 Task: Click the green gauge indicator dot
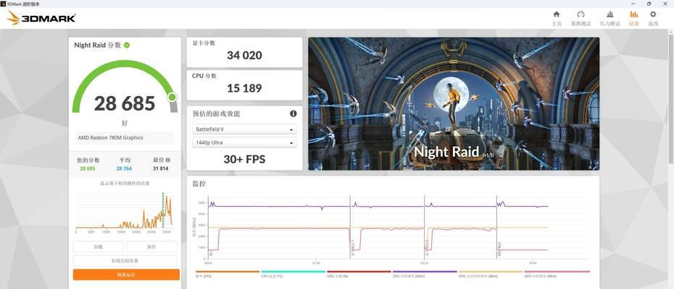172,97
